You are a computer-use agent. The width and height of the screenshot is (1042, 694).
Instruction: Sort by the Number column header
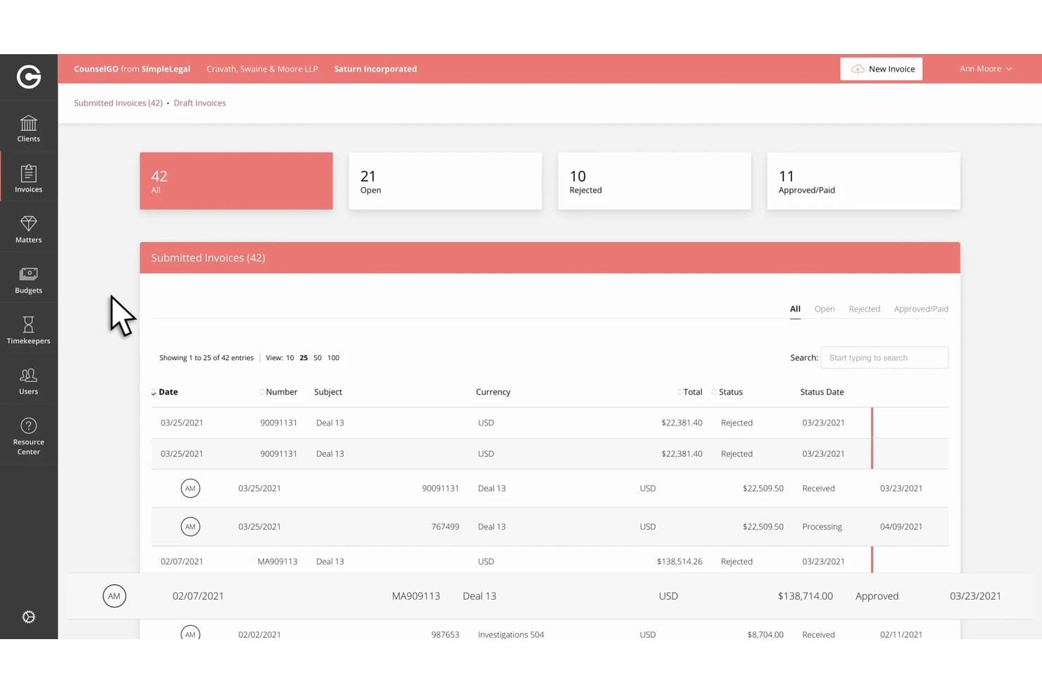[x=281, y=392]
